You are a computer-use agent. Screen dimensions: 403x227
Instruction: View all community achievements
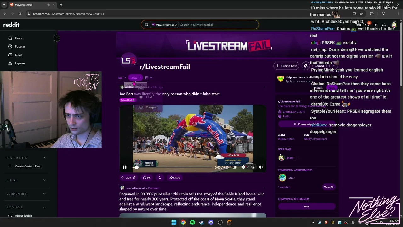(x=329, y=187)
